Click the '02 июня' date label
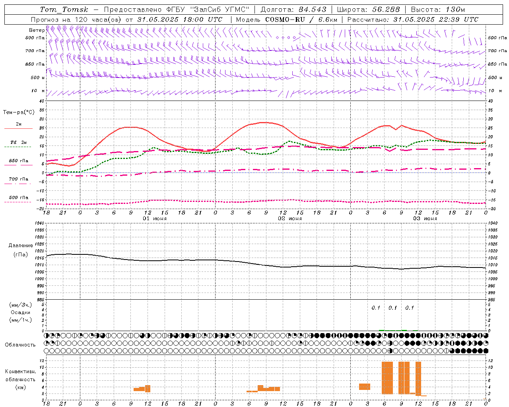 [290, 219]
